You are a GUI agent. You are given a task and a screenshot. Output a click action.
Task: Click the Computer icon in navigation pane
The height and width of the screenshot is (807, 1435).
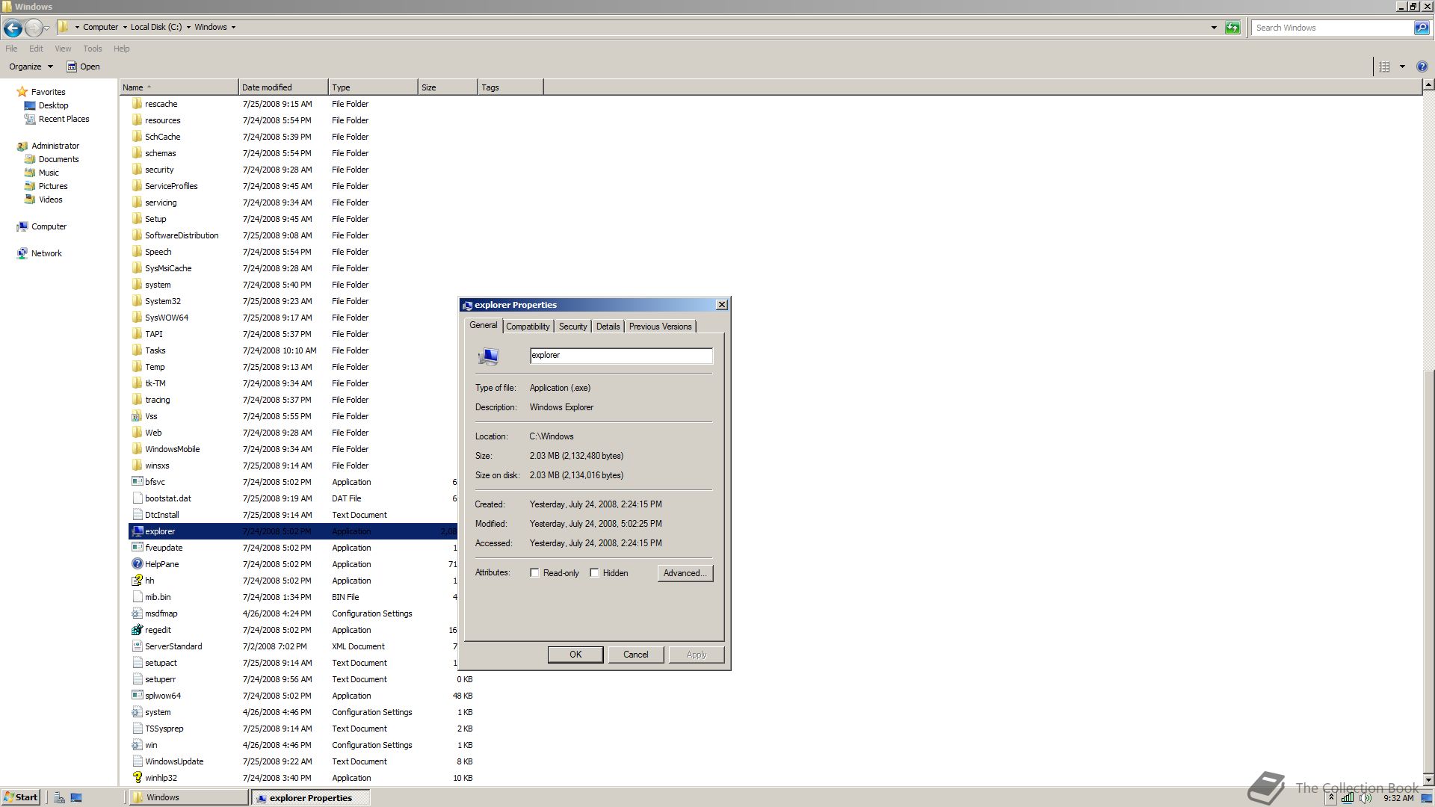pos(22,226)
